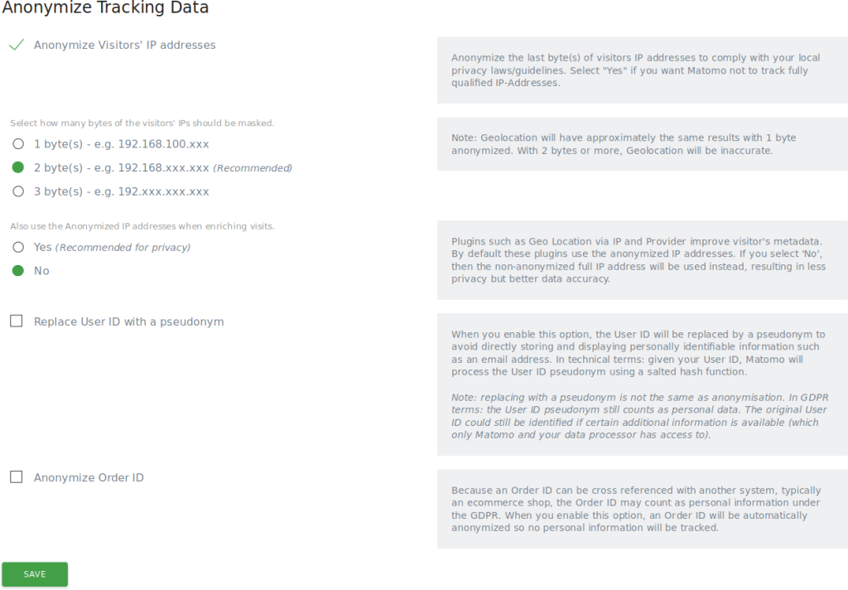Click the '1 byte(s) - e.g. 192.168.100.xxx' label
848x590 pixels.
click(x=120, y=143)
